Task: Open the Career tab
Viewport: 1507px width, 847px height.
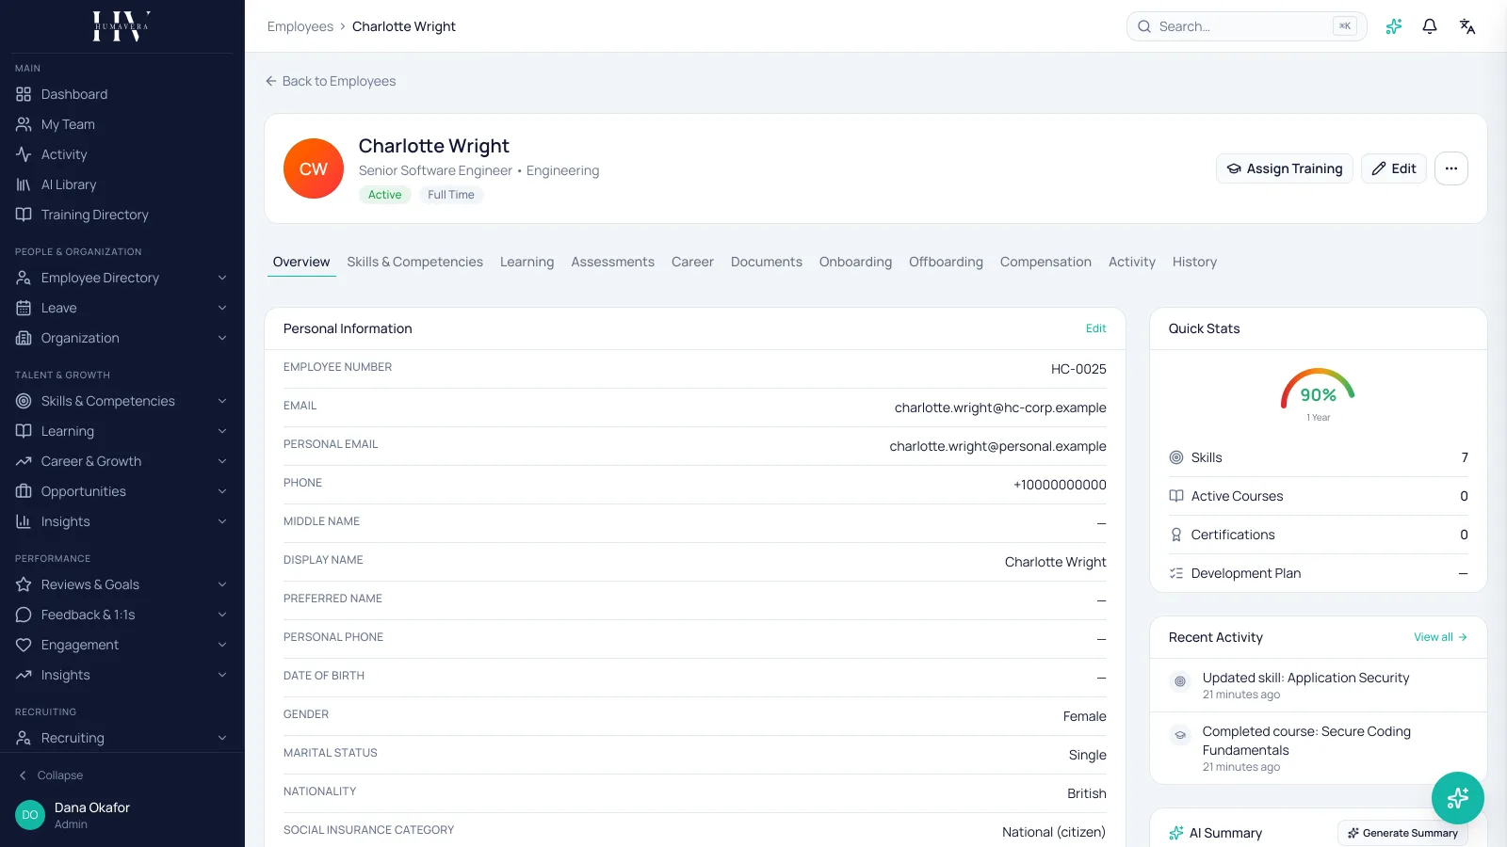Action: pos(692,262)
